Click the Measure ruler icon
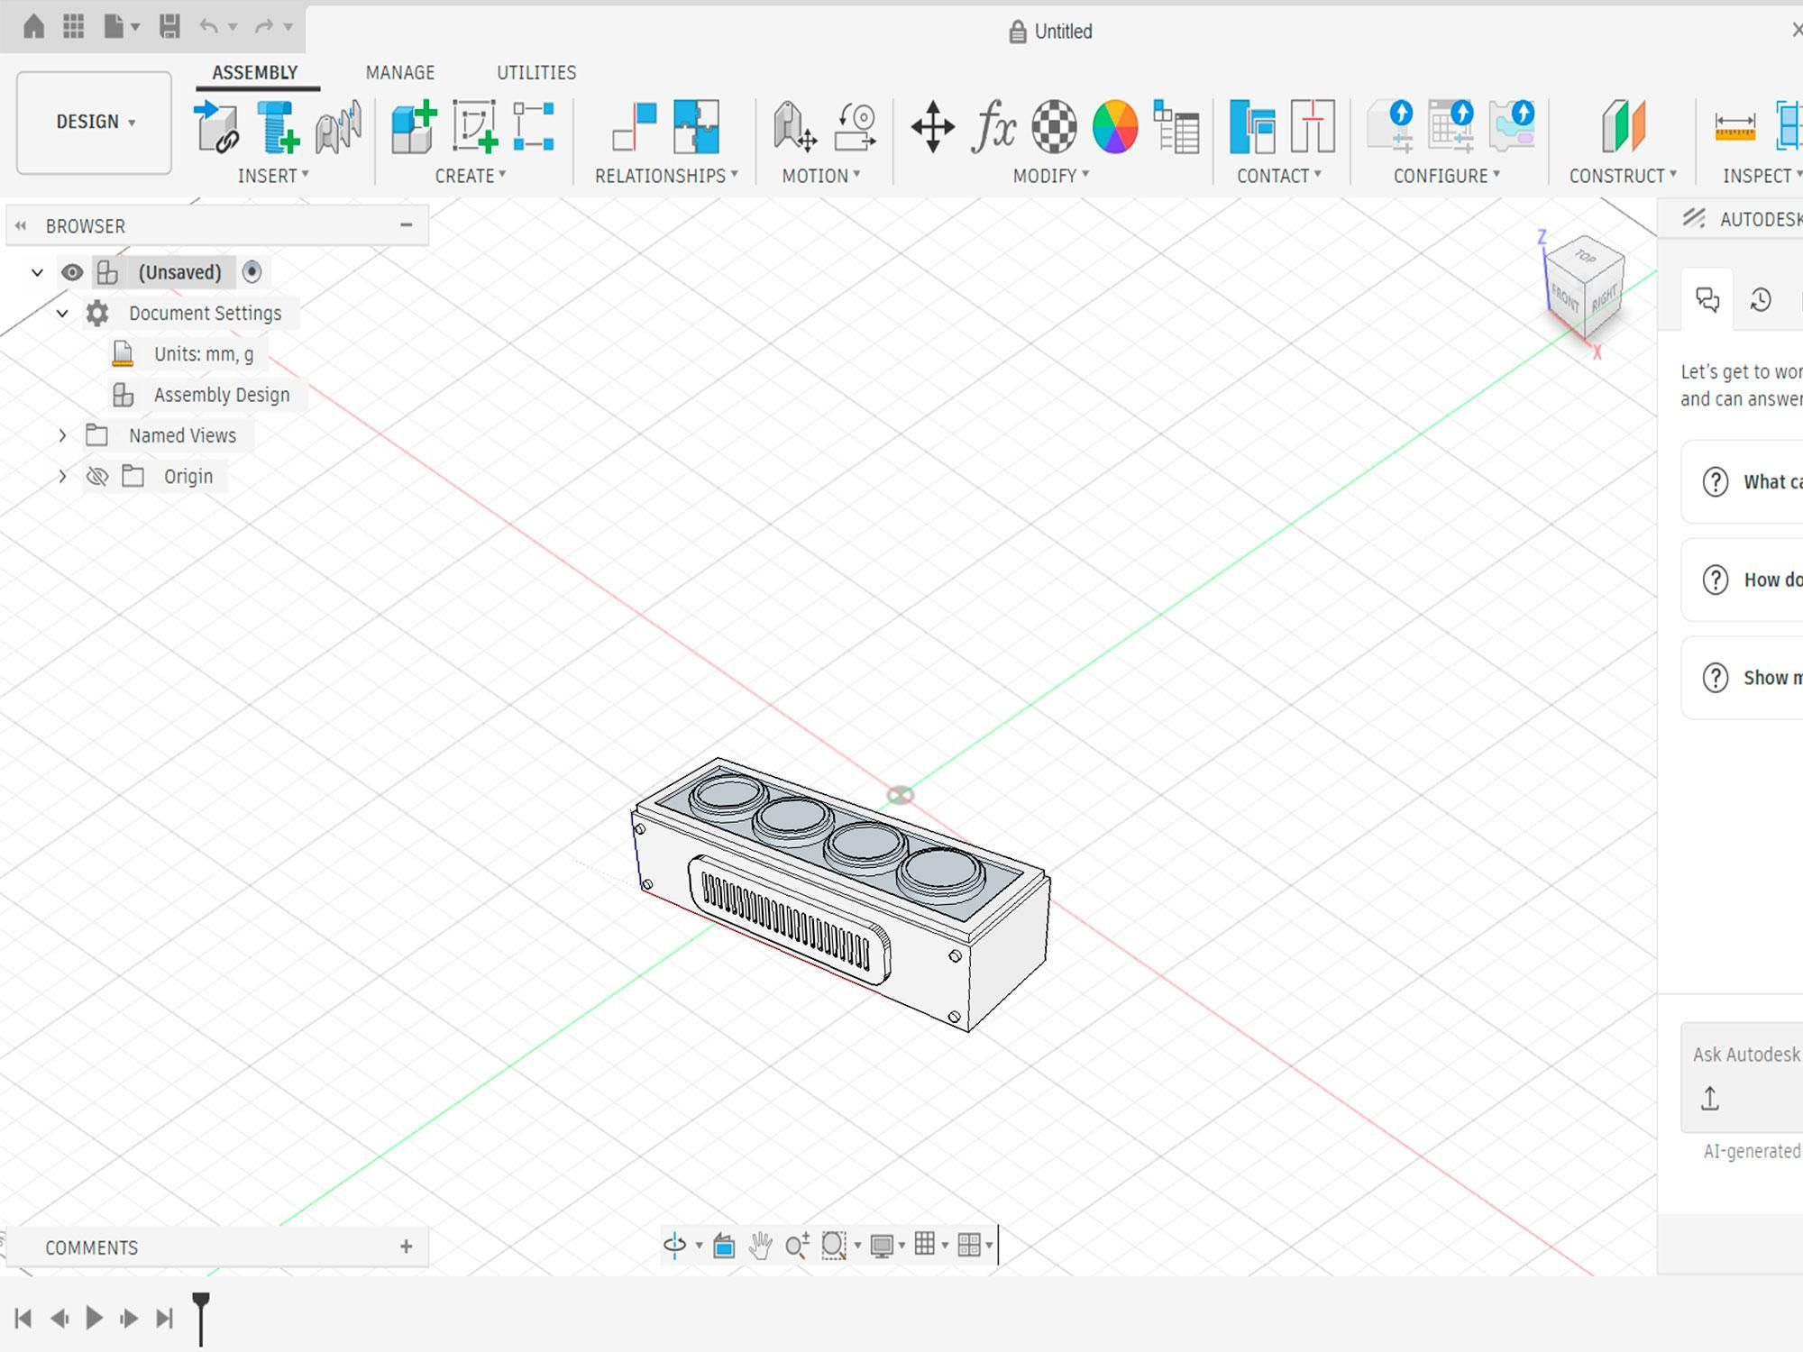The image size is (1803, 1352). pos(1734,126)
